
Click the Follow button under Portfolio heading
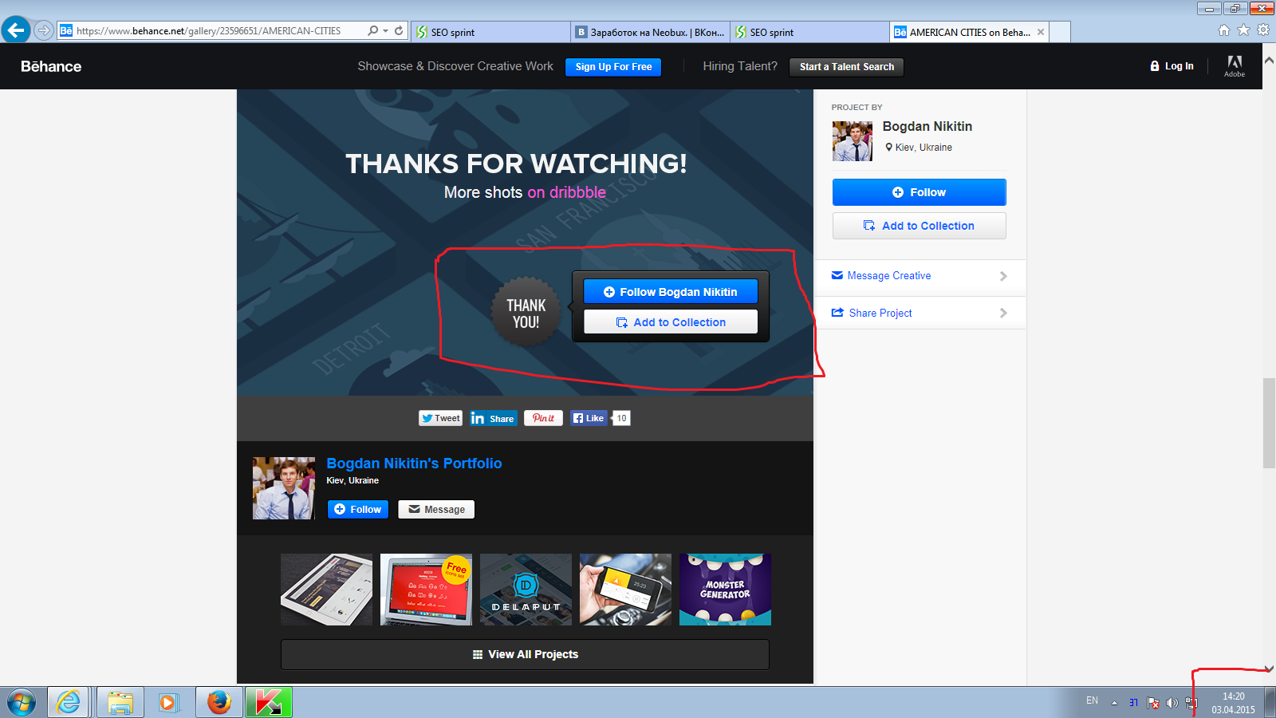(358, 509)
